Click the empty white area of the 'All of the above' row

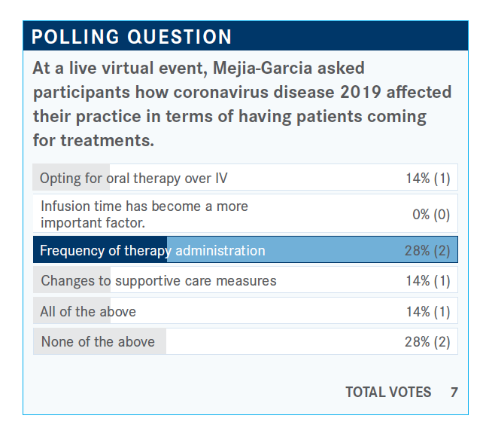click(x=263, y=311)
